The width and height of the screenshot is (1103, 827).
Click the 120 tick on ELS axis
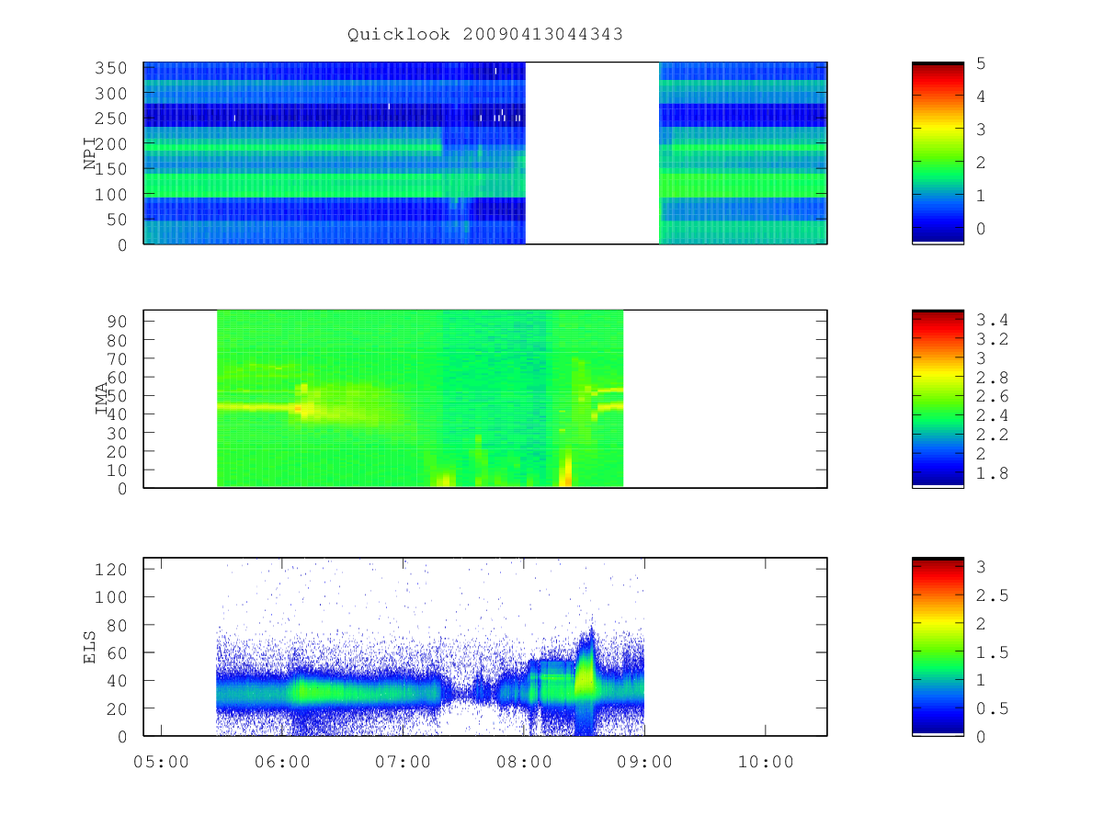pyautogui.click(x=111, y=569)
